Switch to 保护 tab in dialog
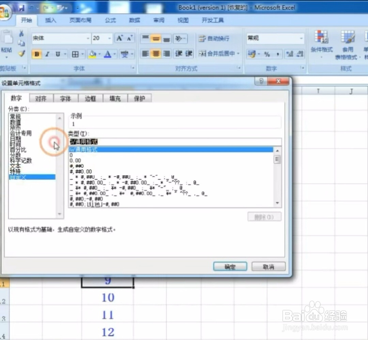368x340 pixels. [x=139, y=98]
